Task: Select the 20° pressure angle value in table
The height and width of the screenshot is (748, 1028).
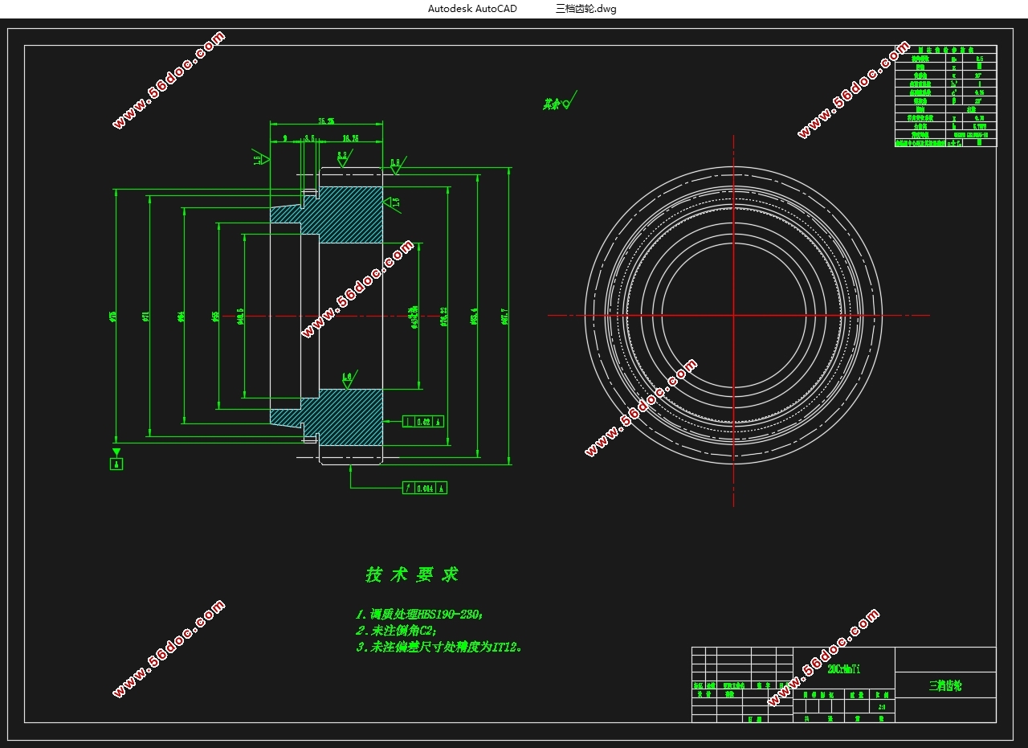Action: pyautogui.click(x=979, y=75)
